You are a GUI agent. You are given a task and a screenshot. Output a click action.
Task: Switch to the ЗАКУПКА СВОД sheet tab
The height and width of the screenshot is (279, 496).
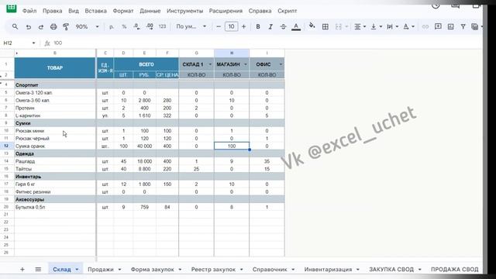click(x=391, y=270)
